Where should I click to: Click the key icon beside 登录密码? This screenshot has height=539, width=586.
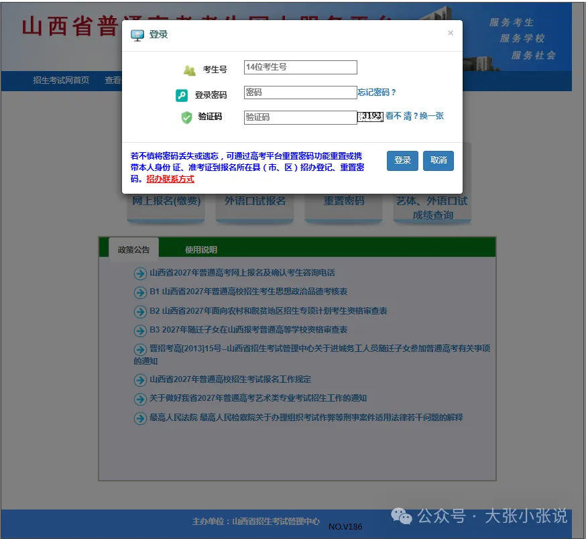click(182, 95)
